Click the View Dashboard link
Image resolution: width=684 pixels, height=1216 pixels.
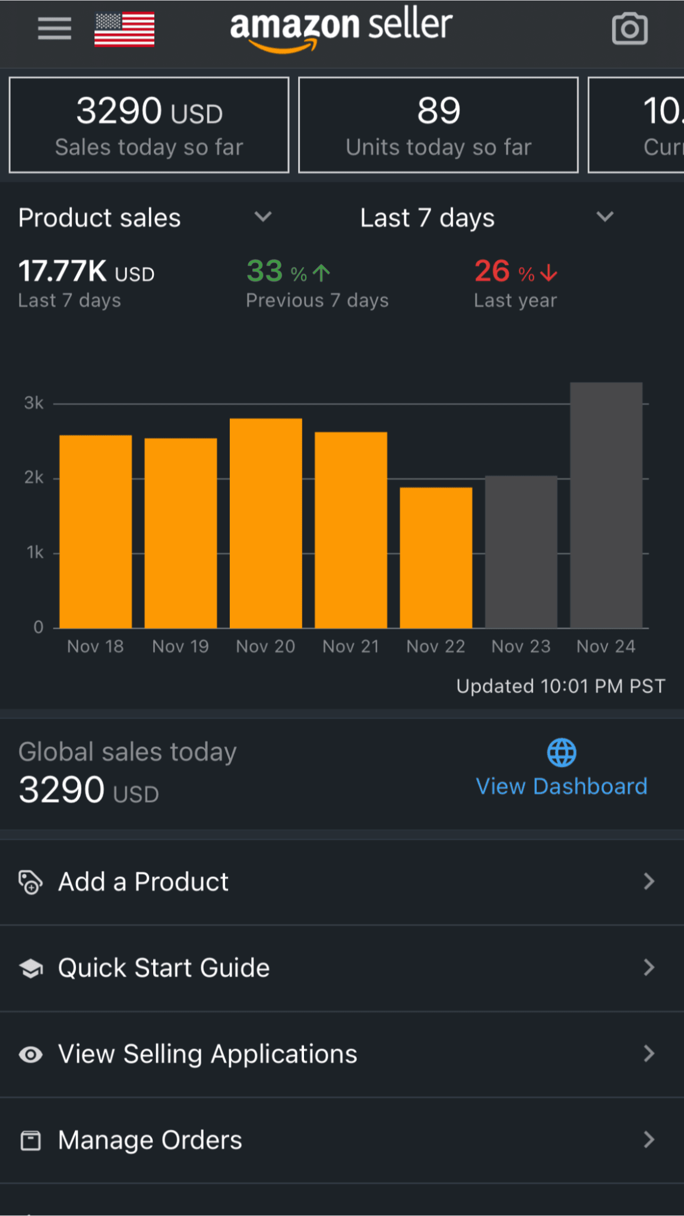[x=561, y=786]
